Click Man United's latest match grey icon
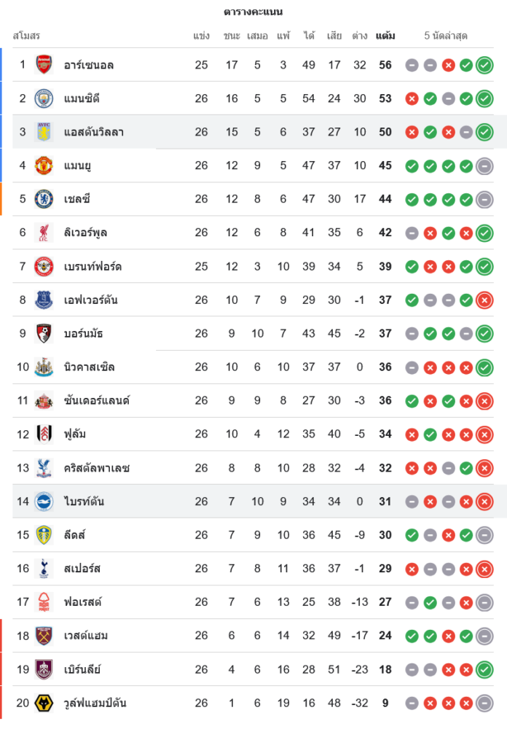This screenshot has width=507, height=729. (x=484, y=165)
